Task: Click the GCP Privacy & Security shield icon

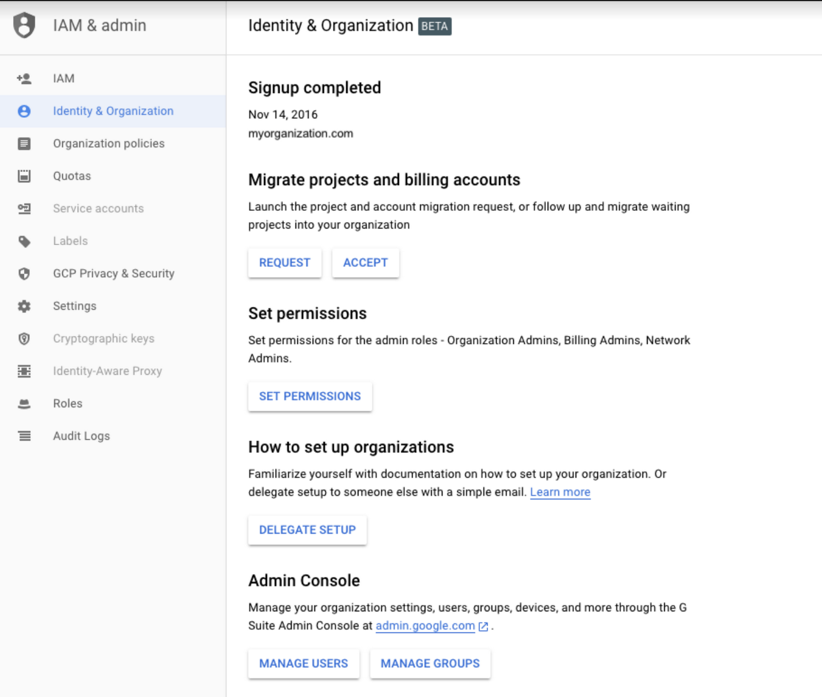Action: click(24, 274)
